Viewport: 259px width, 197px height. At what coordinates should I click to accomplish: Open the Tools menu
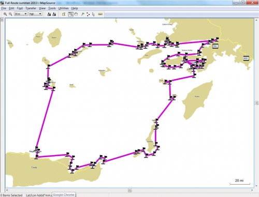click(52, 8)
